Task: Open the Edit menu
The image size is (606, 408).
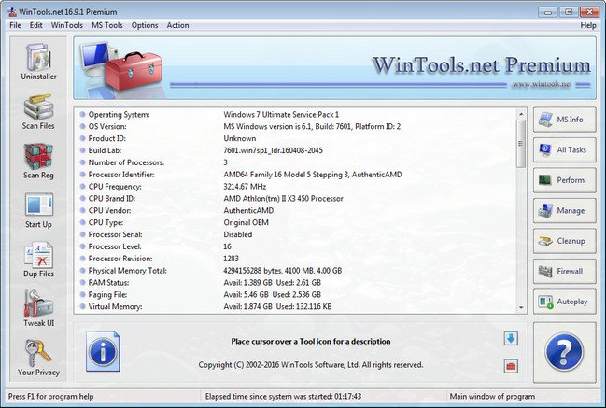Action: point(35,25)
